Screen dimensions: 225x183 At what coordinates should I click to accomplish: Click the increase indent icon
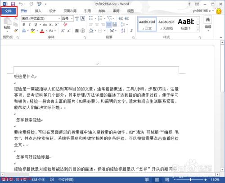(x=126, y=18)
